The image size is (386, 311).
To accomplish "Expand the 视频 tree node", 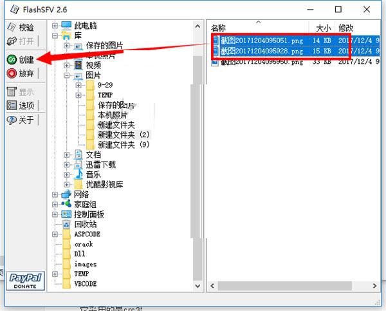I will [66, 65].
